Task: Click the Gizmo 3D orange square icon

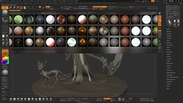Action: point(21,8)
